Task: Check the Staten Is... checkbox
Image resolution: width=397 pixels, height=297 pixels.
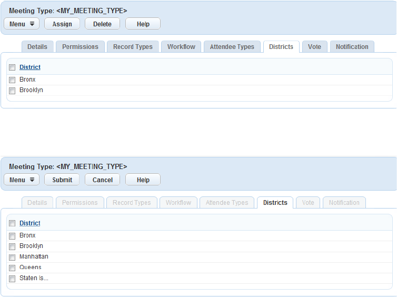Action: [x=12, y=279]
